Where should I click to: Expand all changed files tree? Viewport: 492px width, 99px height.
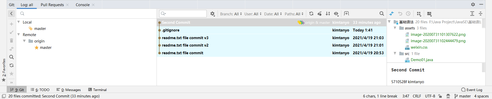pos(472,14)
